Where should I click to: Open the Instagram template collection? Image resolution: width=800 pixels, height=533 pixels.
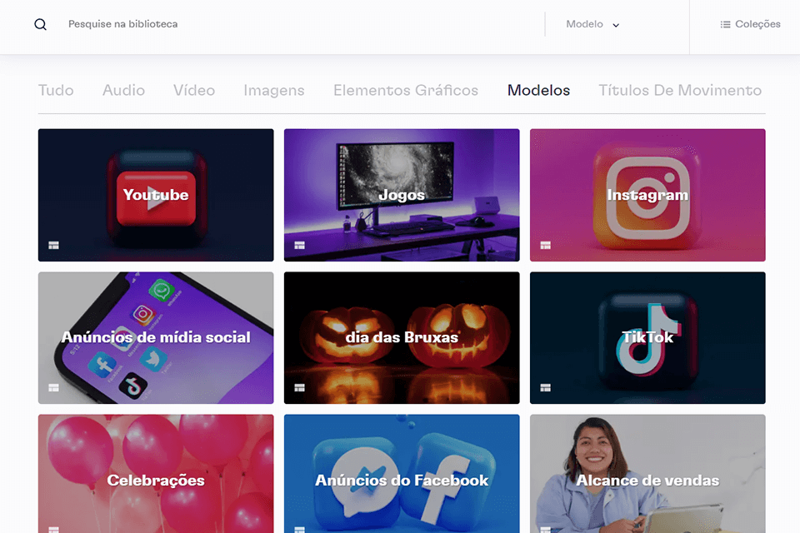click(x=647, y=195)
